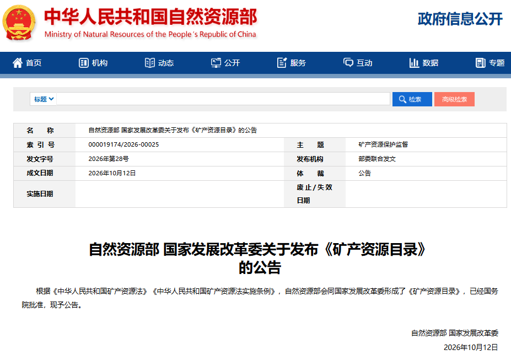Open the 服务 menu item
This screenshot has width=511, height=355.
point(292,63)
